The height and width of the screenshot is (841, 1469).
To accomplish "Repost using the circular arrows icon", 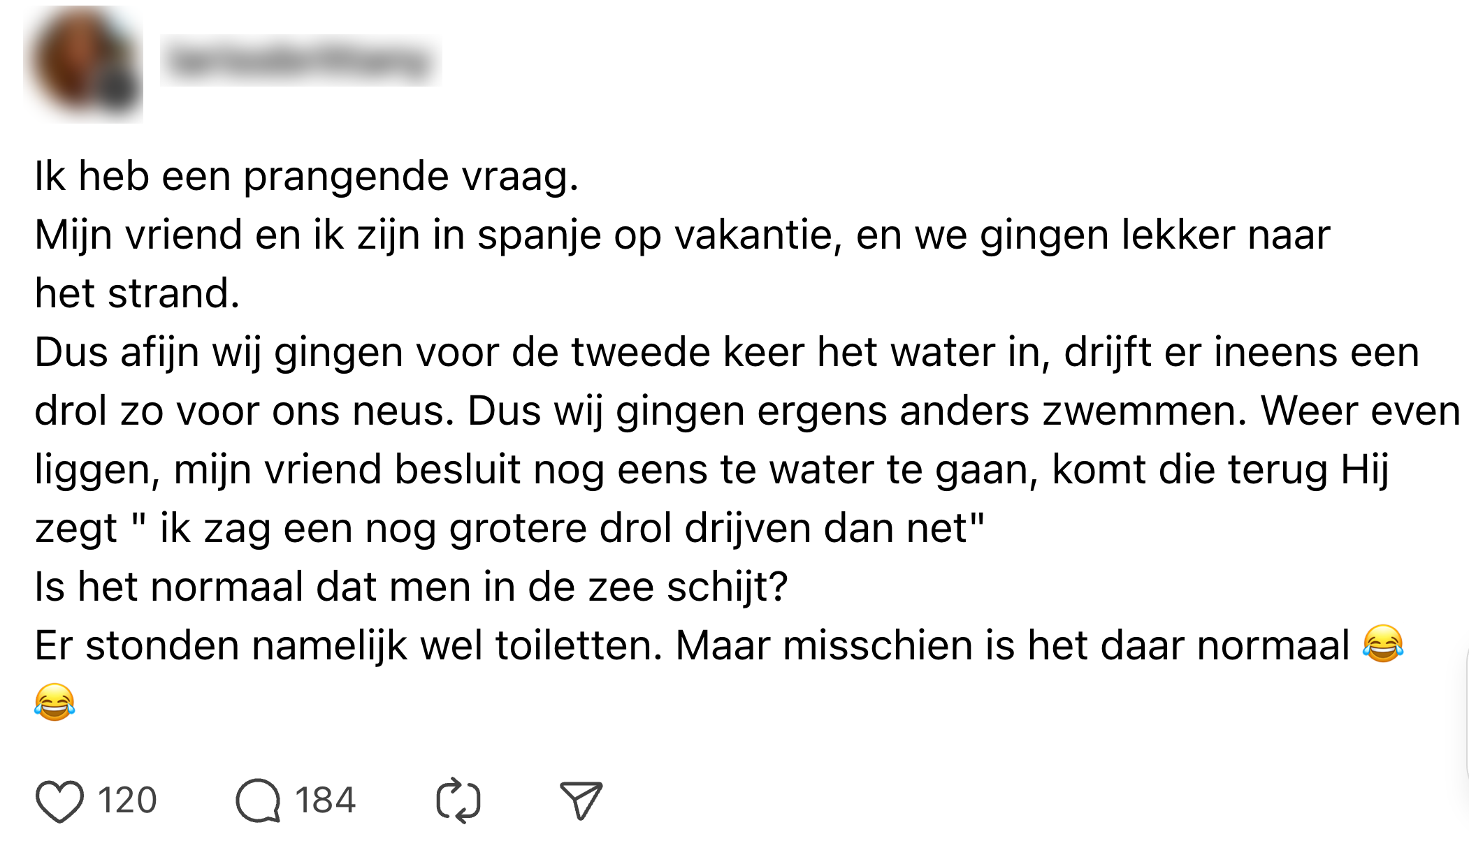I will (458, 800).
